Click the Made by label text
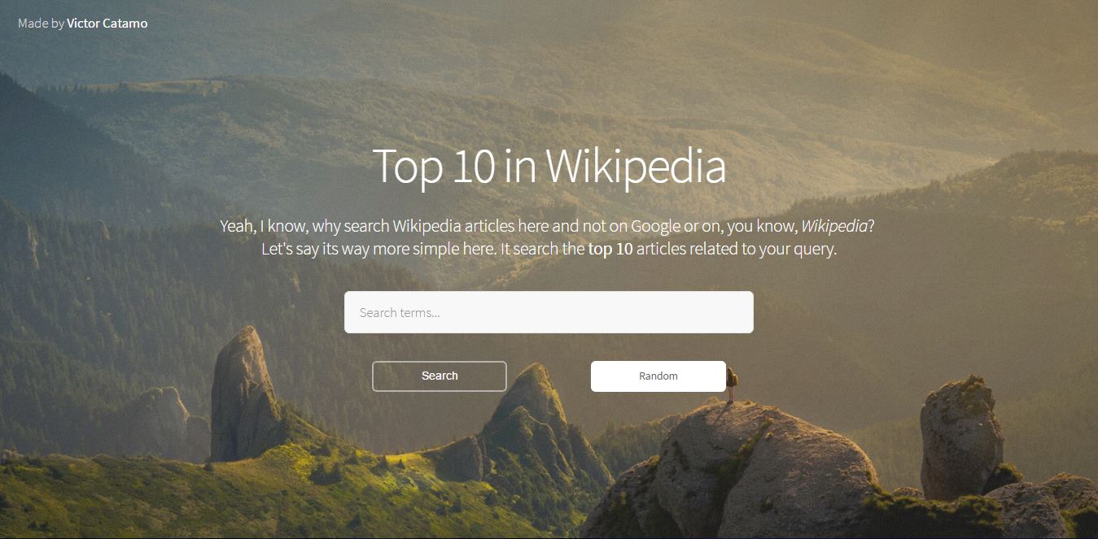Screen dimensions: 1098x539 (41, 24)
